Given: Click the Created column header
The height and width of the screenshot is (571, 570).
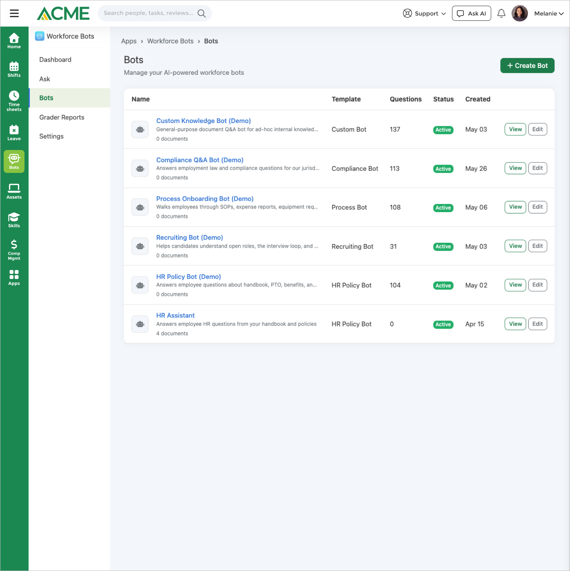Looking at the screenshot, I should coord(478,99).
